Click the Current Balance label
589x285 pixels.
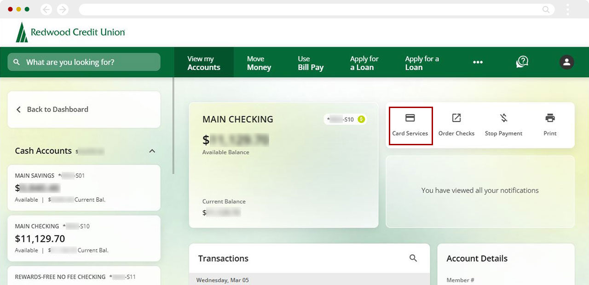(224, 201)
